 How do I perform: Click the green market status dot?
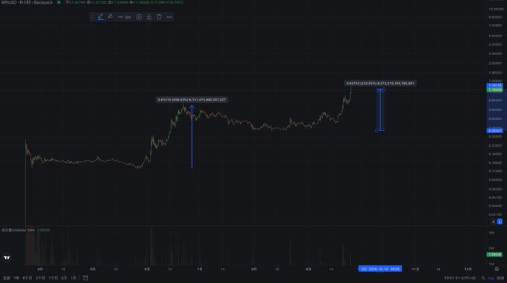click(59, 2)
